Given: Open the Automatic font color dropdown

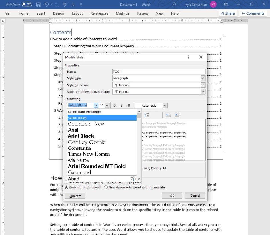Looking at the screenshot, I should [x=165, y=105].
